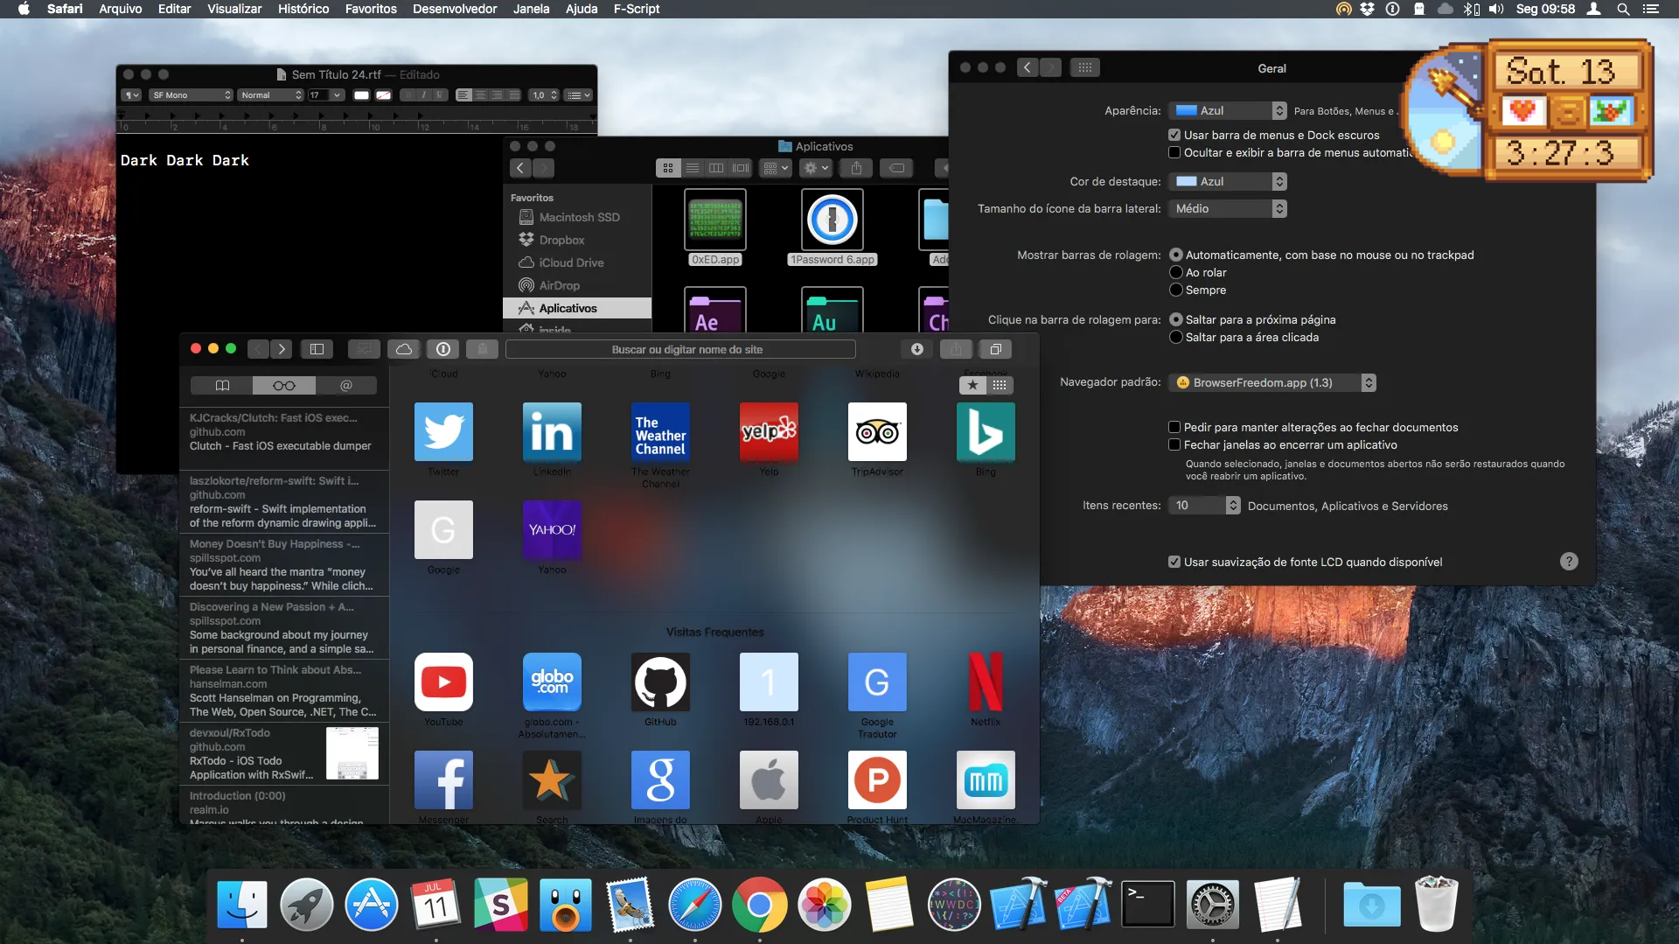The image size is (1679, 944).
Task: Switch Finder to icon view
Action: click(668, 168)
